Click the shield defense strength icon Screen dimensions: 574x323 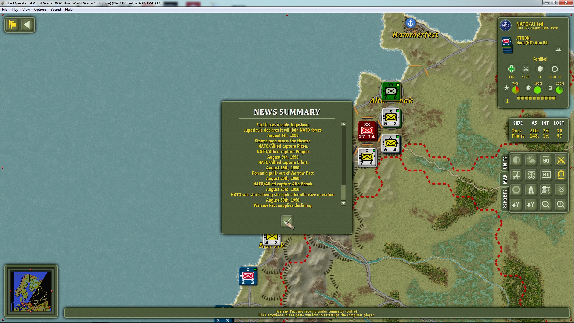point(540,69)
